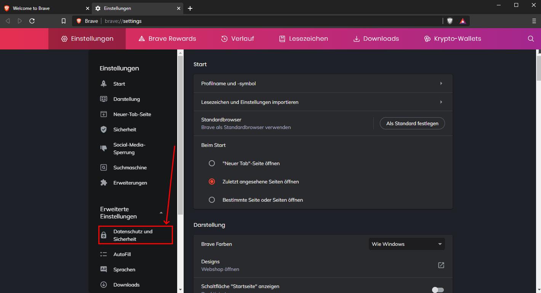This screenshot has width=541, height=293.
Task: Click the puzzle icon for Erweiterungen
Action: (x=103, y=183)
